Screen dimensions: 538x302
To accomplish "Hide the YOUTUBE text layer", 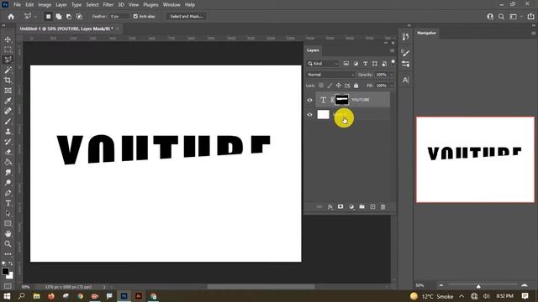I will [309, 100].
